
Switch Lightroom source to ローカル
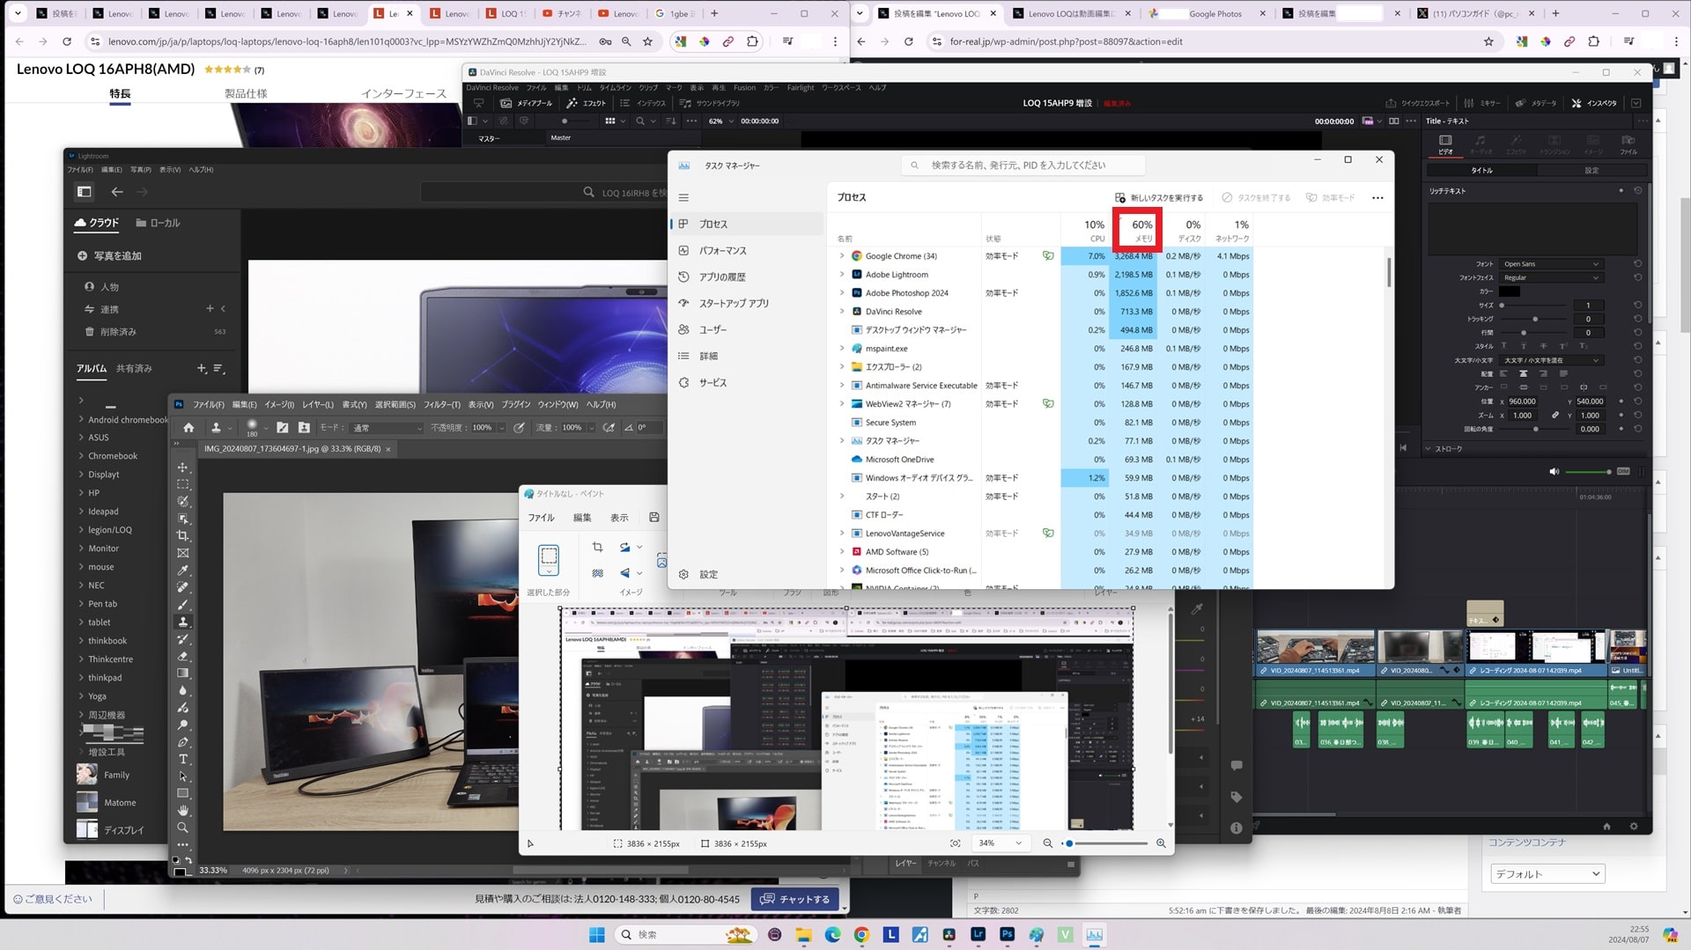coord(158,224)
